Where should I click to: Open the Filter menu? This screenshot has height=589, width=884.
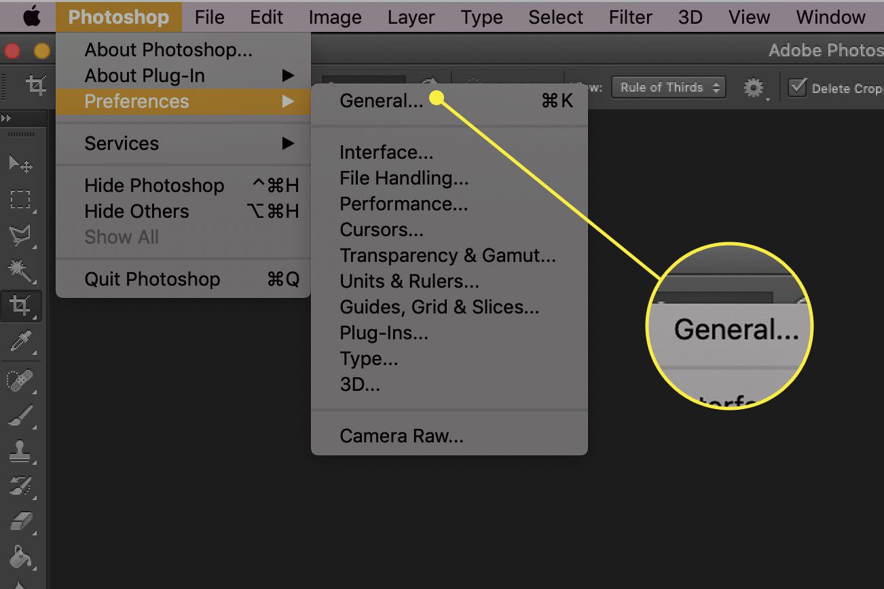point(631,17)
